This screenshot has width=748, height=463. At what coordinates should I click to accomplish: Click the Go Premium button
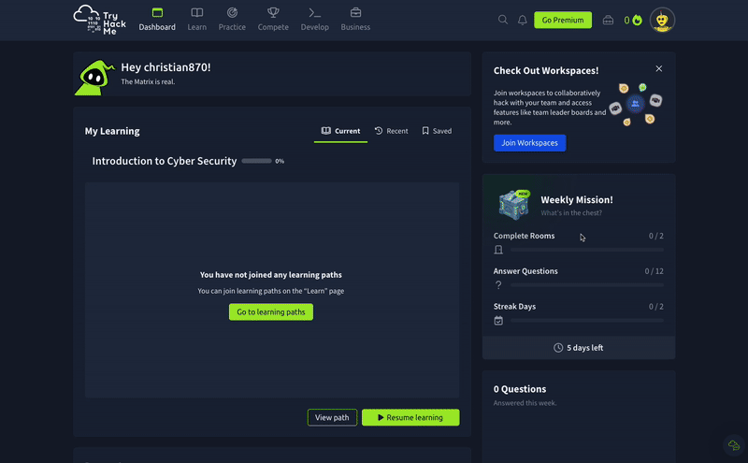[563, 20]
